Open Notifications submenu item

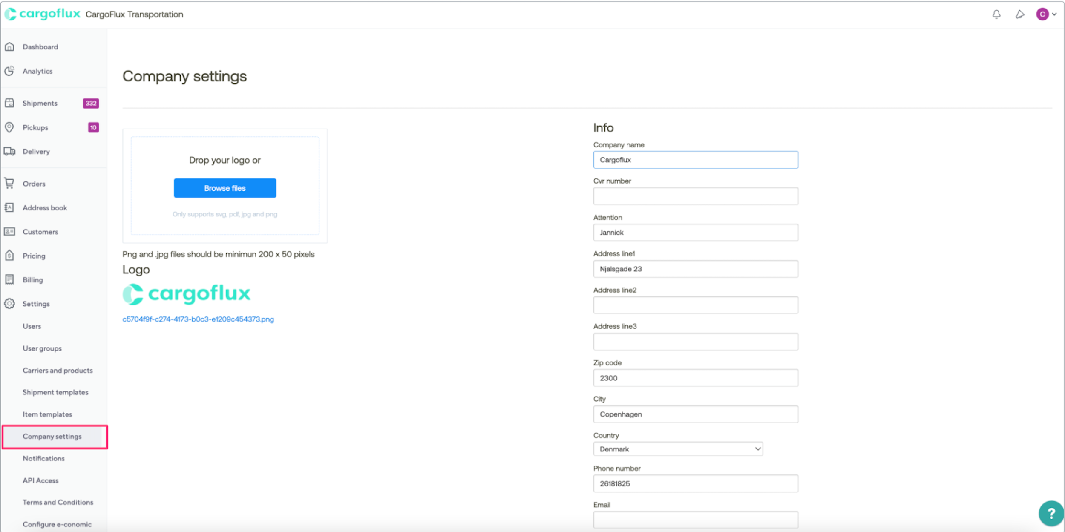(44, 458)
